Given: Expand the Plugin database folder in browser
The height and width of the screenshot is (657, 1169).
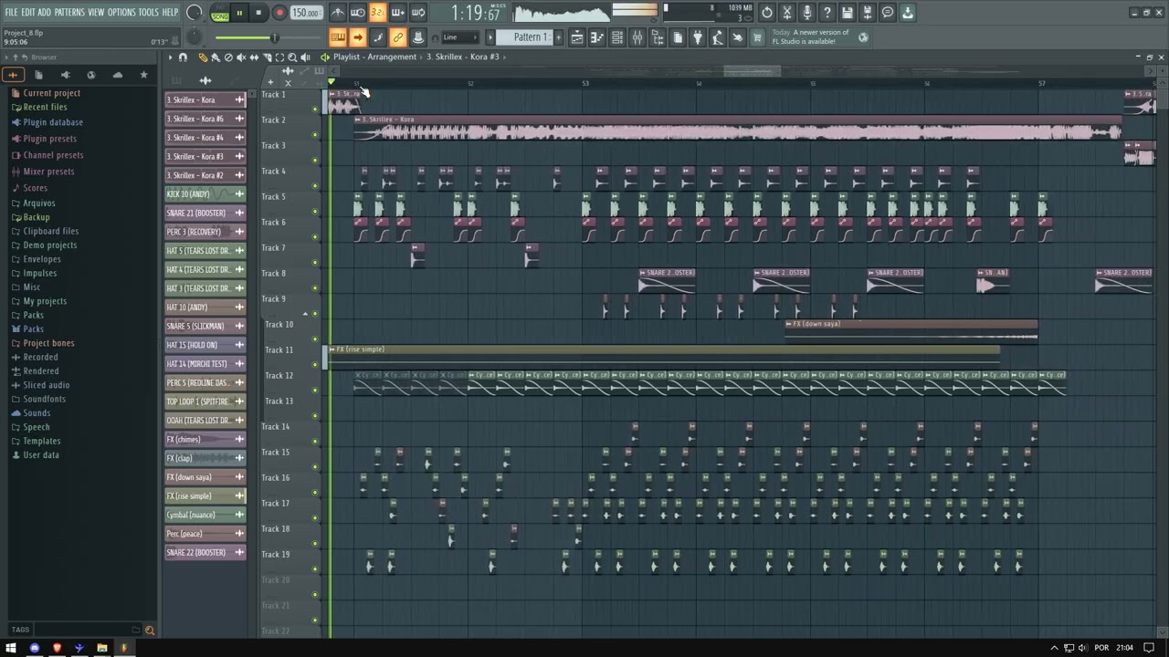Looking at the screenshot, I should point(53,122).
